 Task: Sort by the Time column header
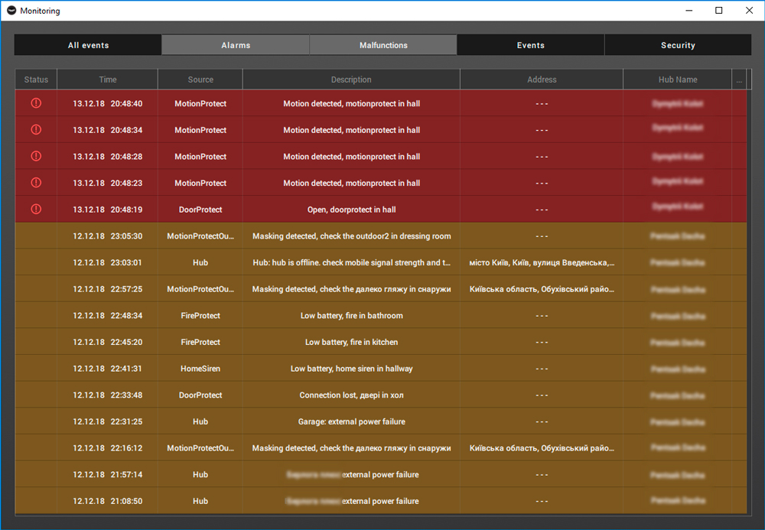tap(107, 80)
